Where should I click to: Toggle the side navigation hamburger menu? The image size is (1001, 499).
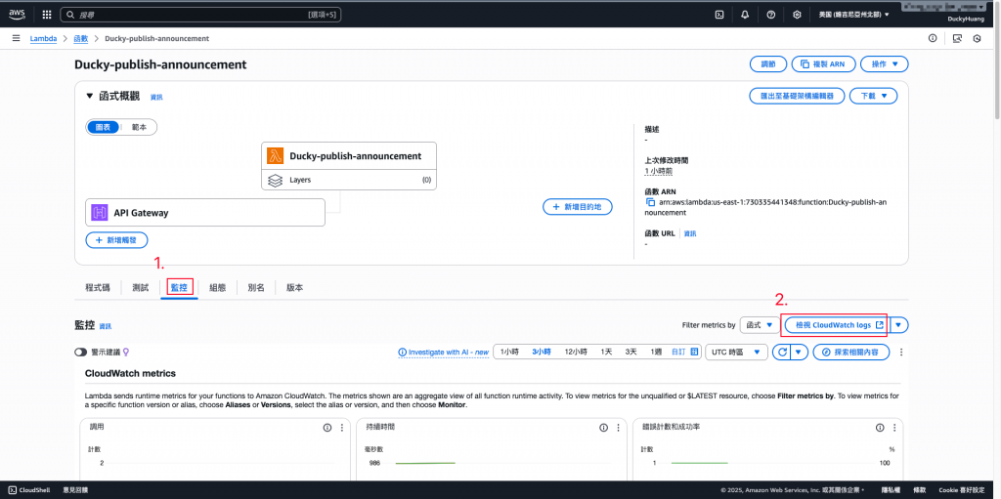tap(16, 38)
